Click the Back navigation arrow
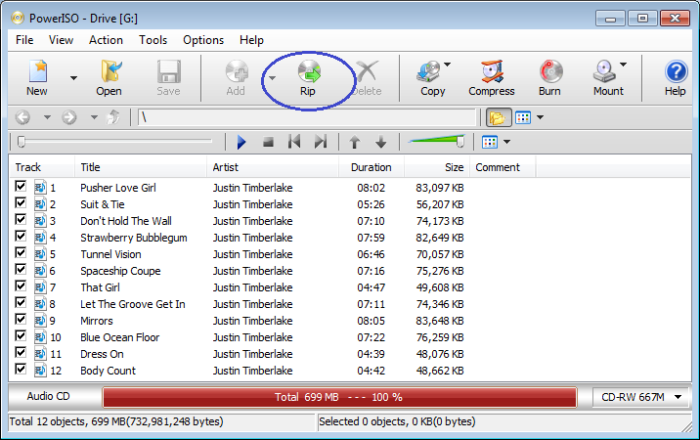This screenshot has height=440, width=700. 22,117
